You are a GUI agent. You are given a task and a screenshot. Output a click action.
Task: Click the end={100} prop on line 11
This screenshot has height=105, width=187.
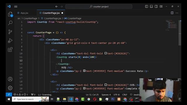(89, 57)
